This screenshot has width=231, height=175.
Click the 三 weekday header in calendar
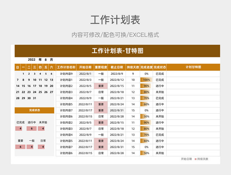[35, 67]
